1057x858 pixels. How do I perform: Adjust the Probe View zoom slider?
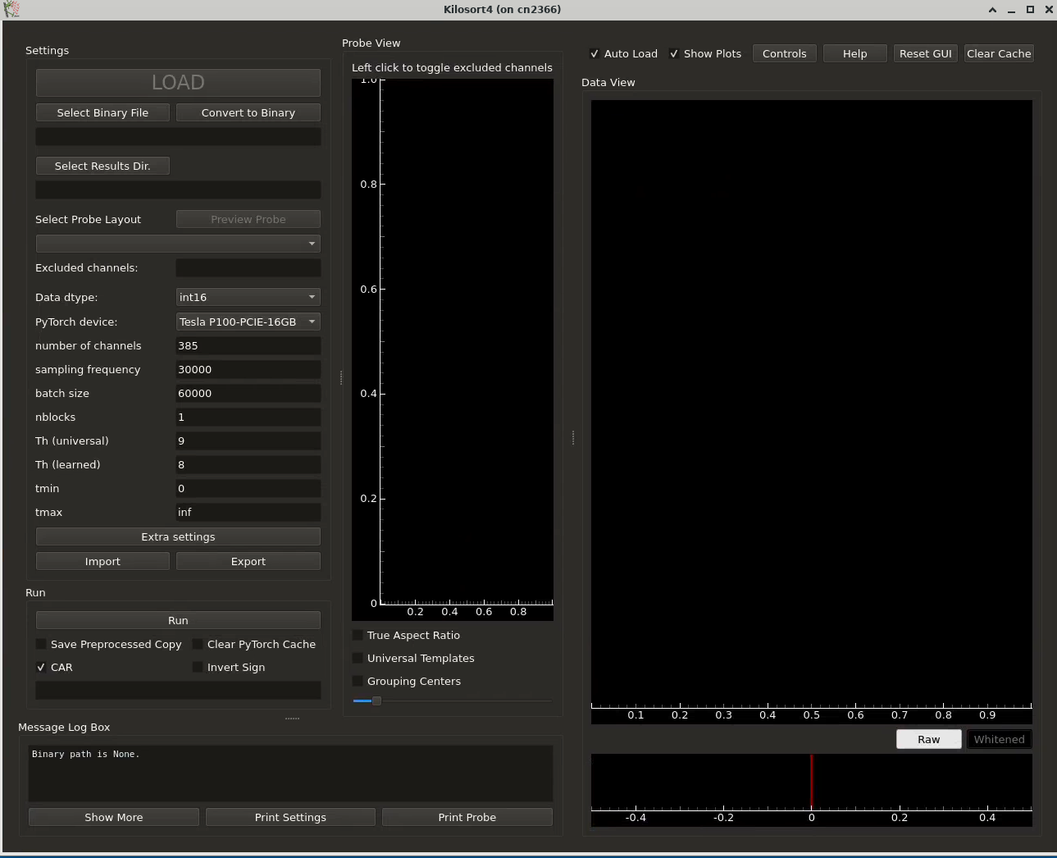[x=376, y=701]
